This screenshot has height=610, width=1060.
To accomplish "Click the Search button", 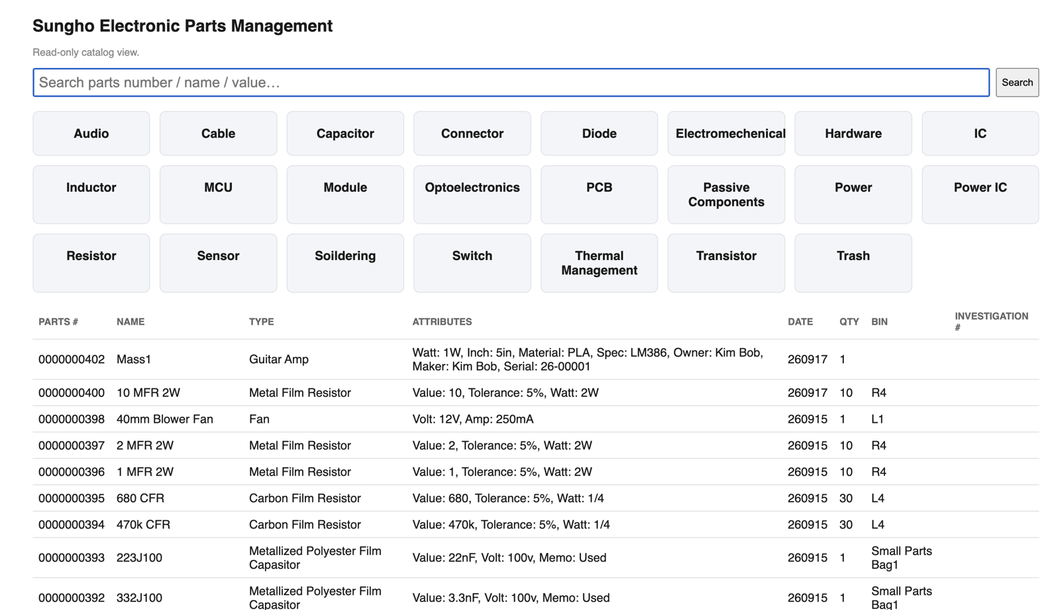I will [1017, 83].
